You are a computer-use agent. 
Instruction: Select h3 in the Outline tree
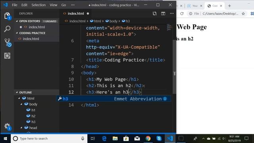pyautogui.click(x=33, y=122)
